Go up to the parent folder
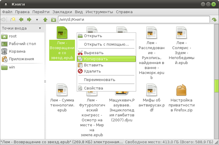 [45, 20]
